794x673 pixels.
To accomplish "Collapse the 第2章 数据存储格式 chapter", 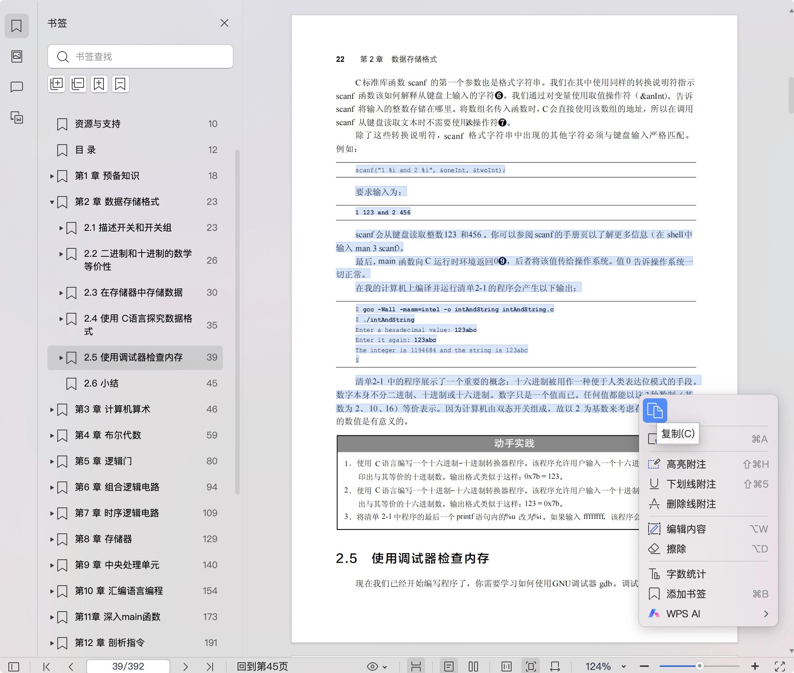I will (x=52, y=202).
